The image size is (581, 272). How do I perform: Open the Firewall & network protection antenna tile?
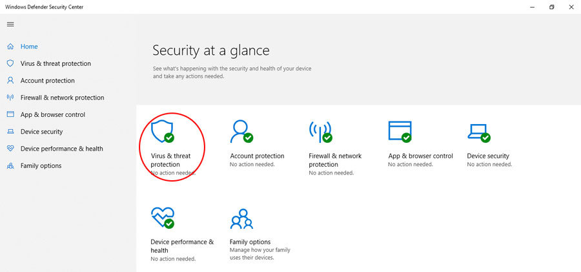pyautogui.click(x=320, y=131)
